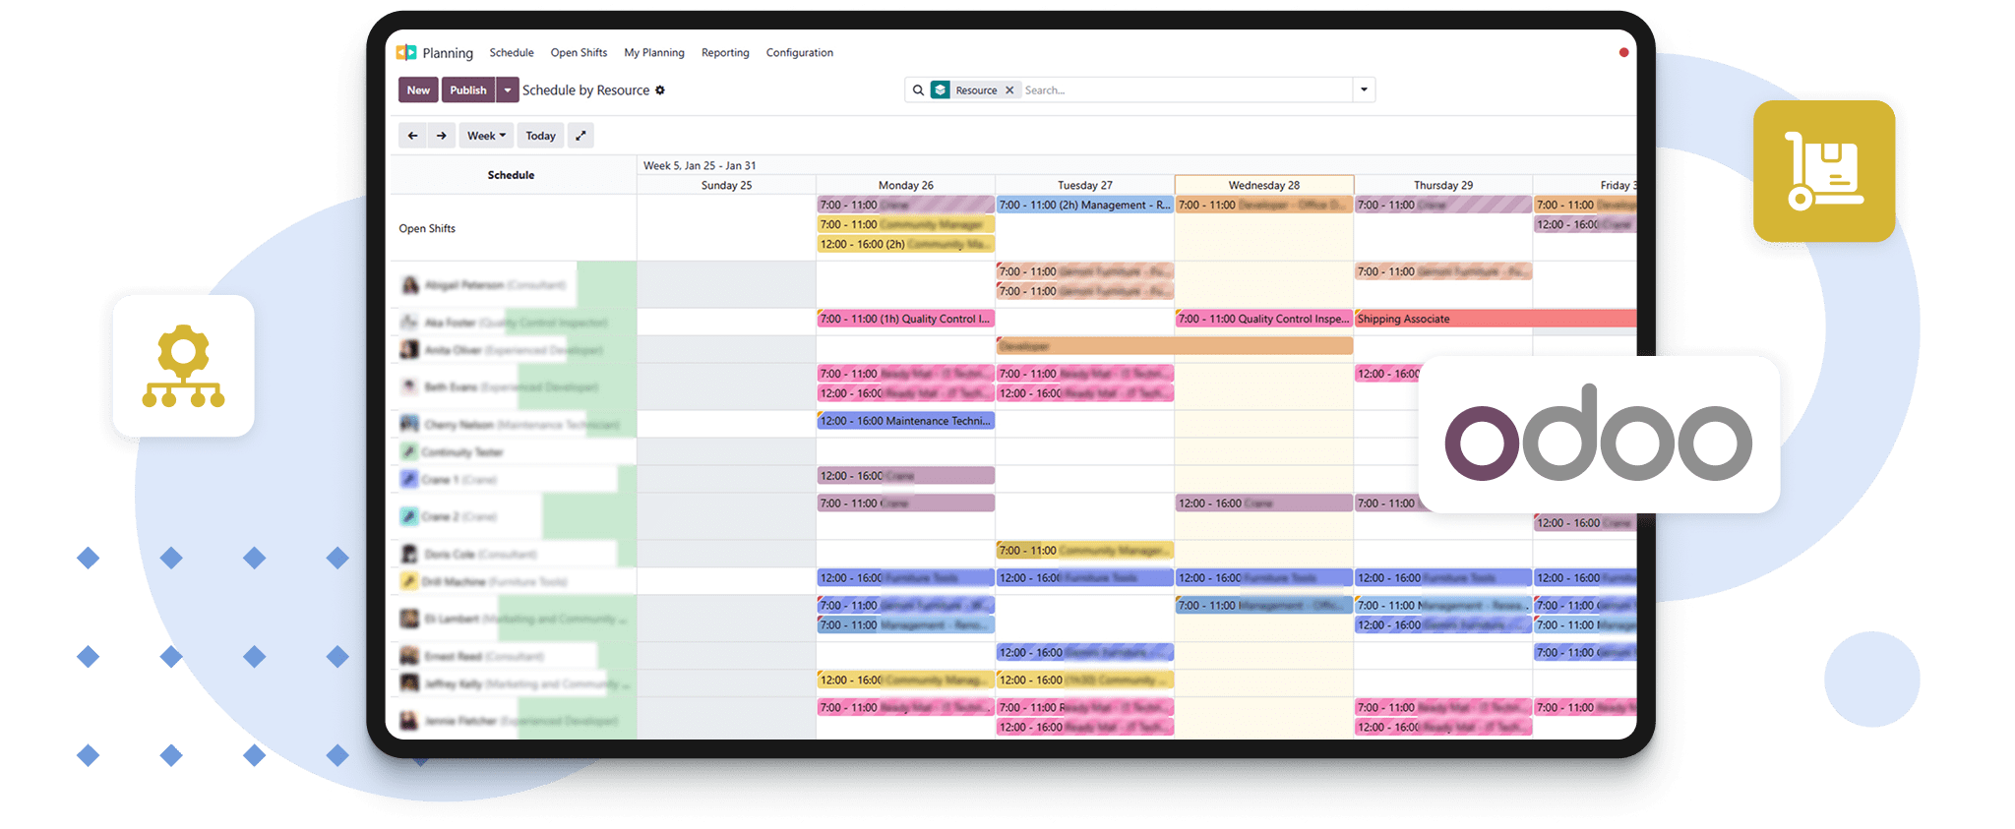Open Monday's 12:00 - 16:00 (2h) open shift
The image size is (2015, 829).
click(x=905, y=244)
